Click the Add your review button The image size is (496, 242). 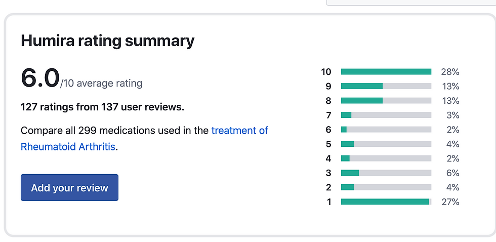(70, 188)
